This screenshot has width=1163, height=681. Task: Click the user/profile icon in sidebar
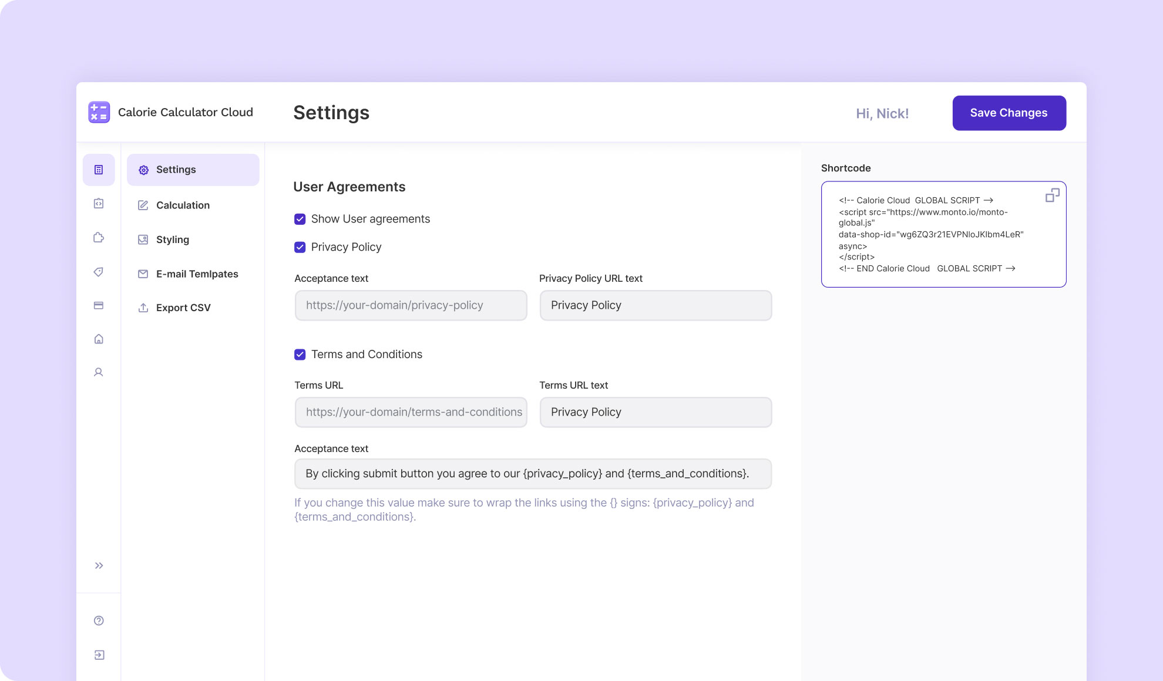[x=99, y=372]
